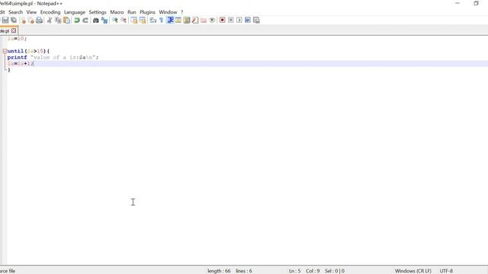Open the Macro menu
The width and height of the screenshot is (488, 274).
click(117, 12)
